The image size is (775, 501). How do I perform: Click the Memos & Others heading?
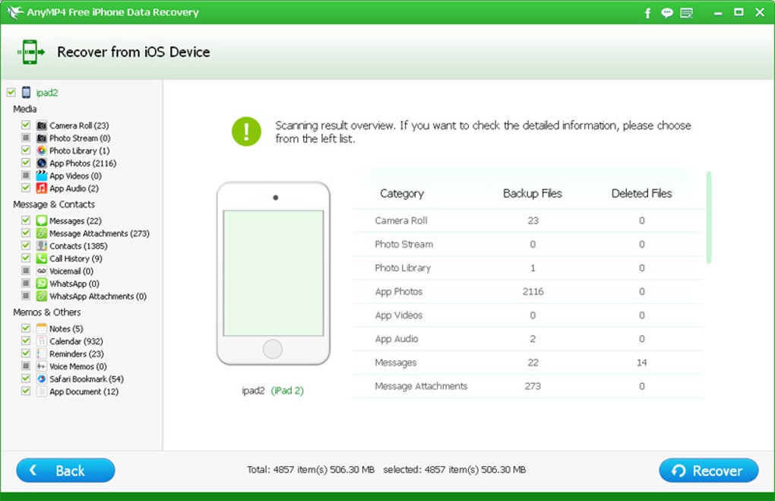tap(47, 312)
